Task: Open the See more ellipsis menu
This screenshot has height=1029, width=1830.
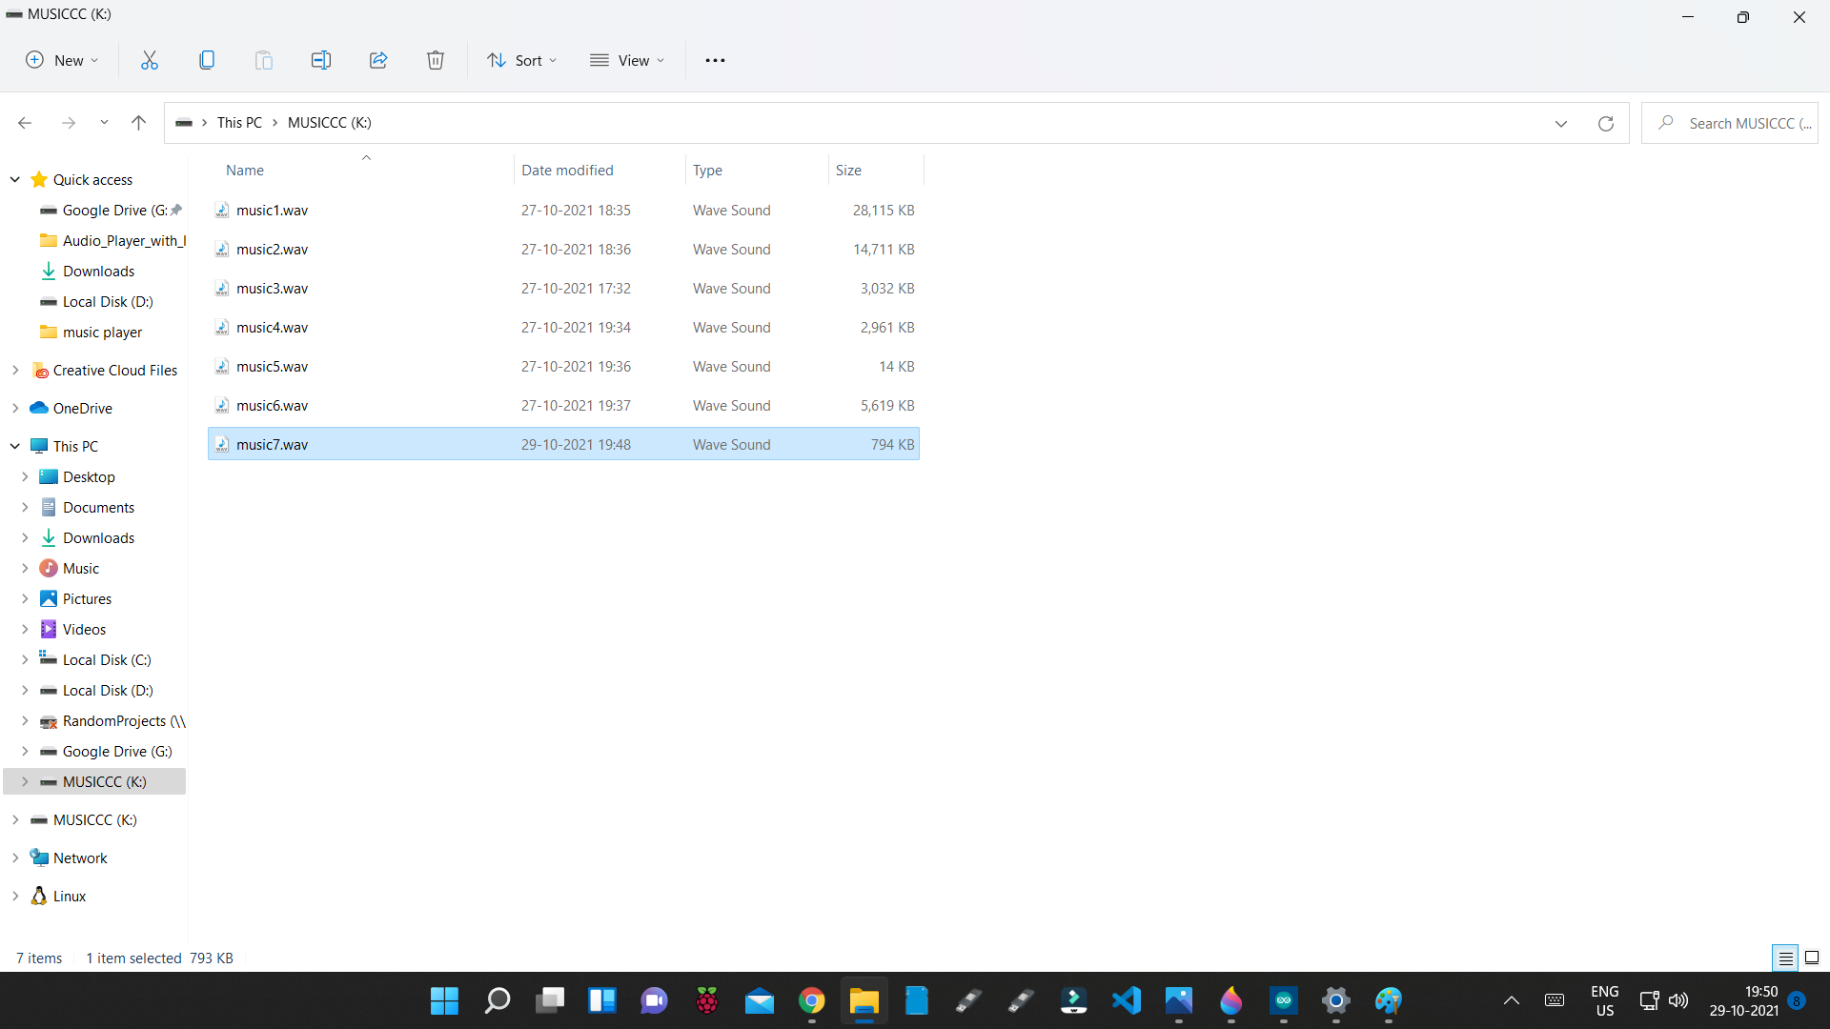Action: [x=715, y=60]
